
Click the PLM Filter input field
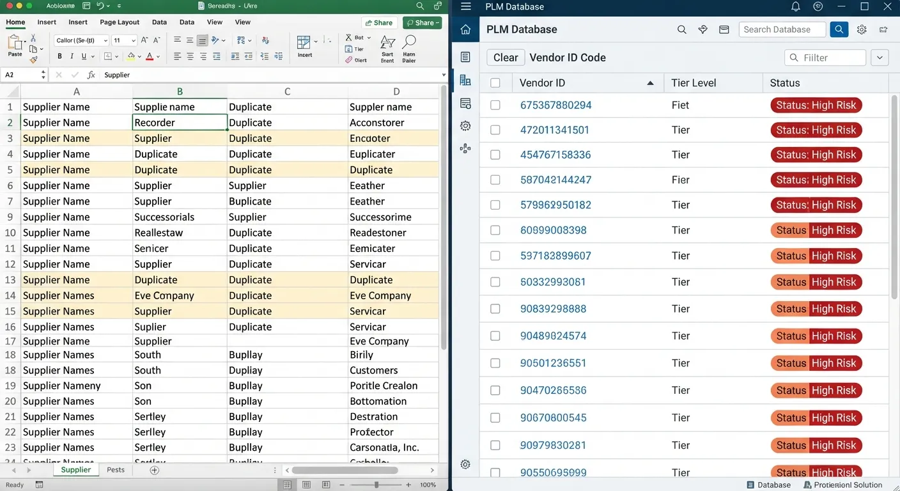pyautogui.click(x=825, y=58)
